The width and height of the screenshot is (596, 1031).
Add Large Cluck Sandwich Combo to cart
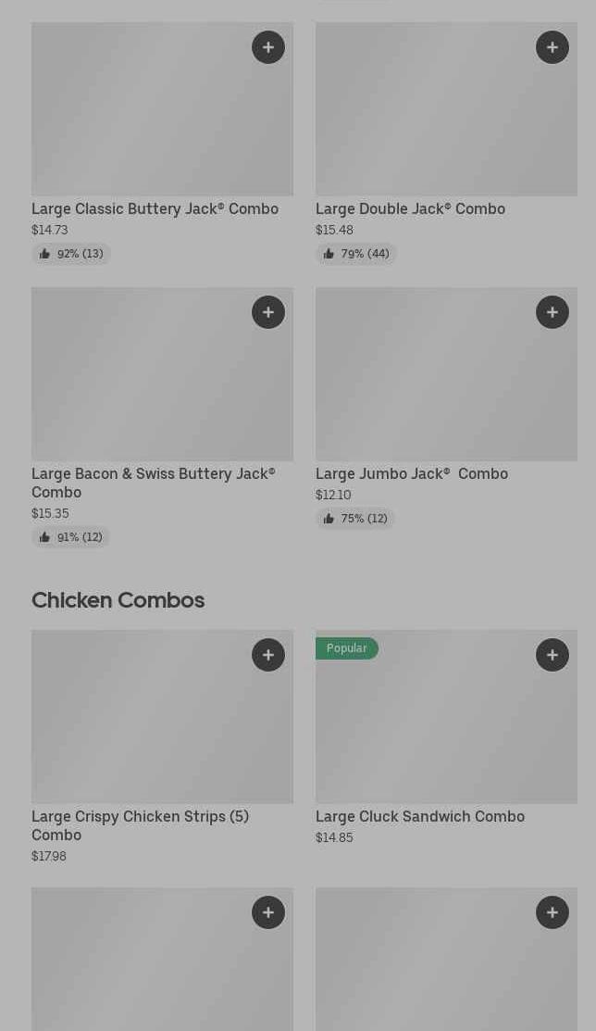coord(553,655)
